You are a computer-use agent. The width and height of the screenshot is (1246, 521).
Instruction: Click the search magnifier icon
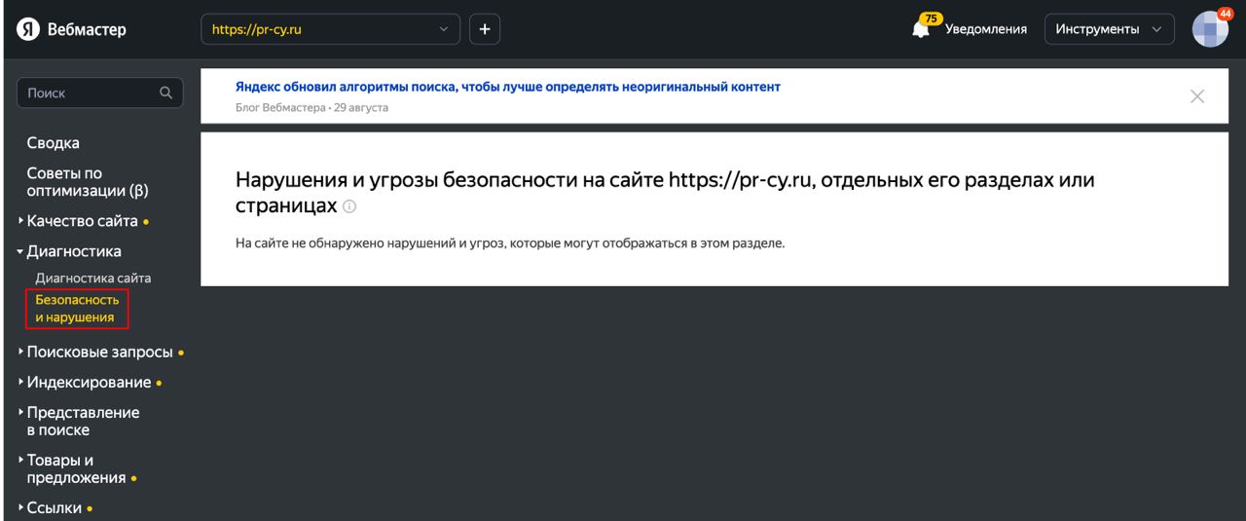point(165,93)
